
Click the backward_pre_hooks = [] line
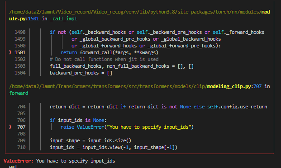point(81,73)
